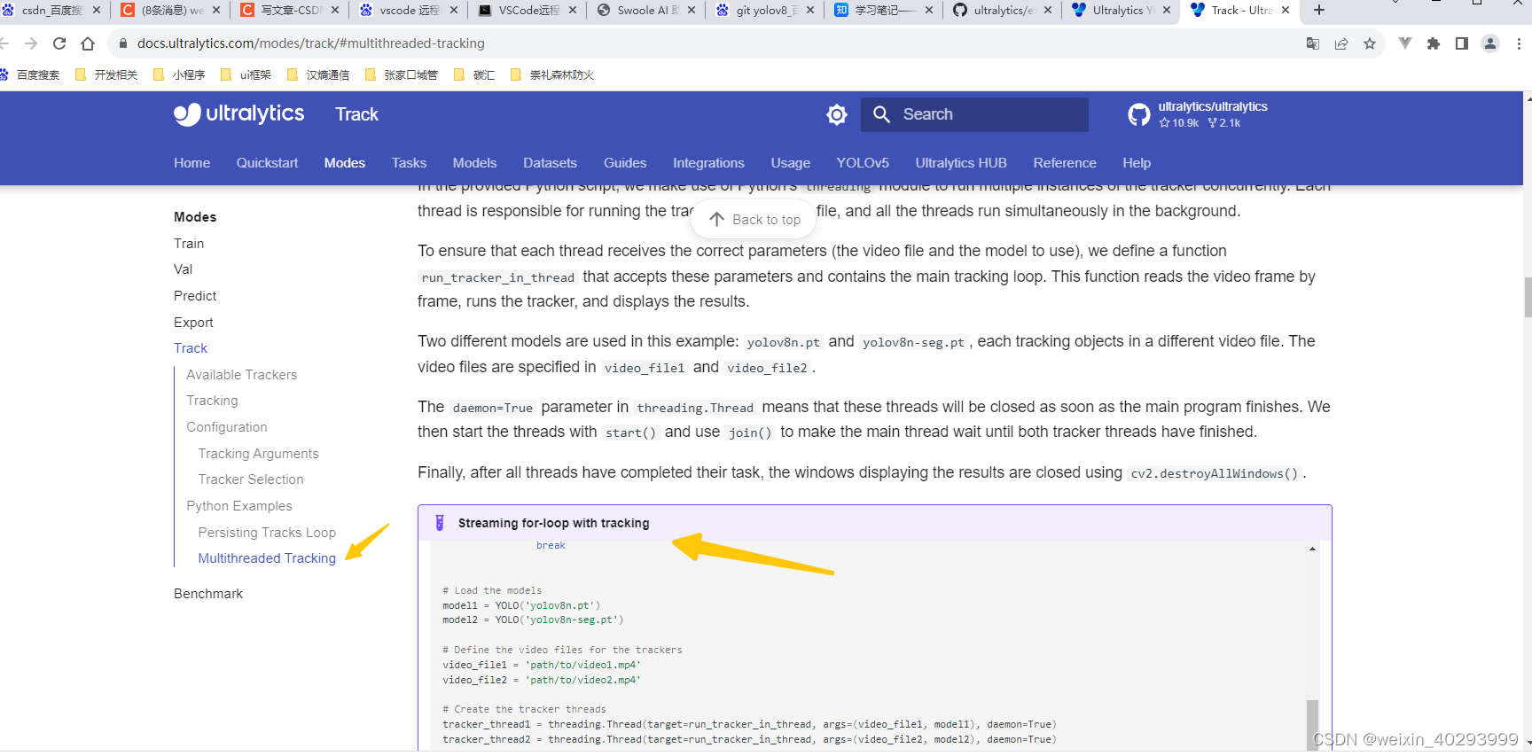Open the Datasets navigation tab
1532x756 pixels.
point(550,163)
